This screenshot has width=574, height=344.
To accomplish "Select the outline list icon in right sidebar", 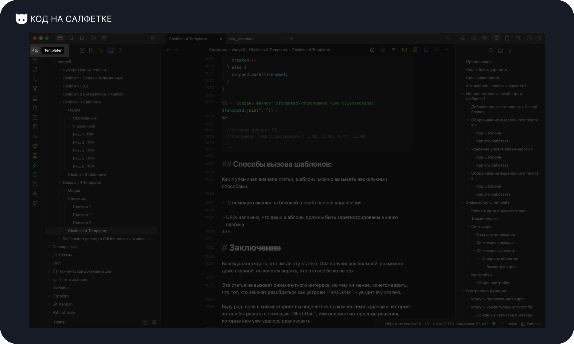I will point(496,38).
